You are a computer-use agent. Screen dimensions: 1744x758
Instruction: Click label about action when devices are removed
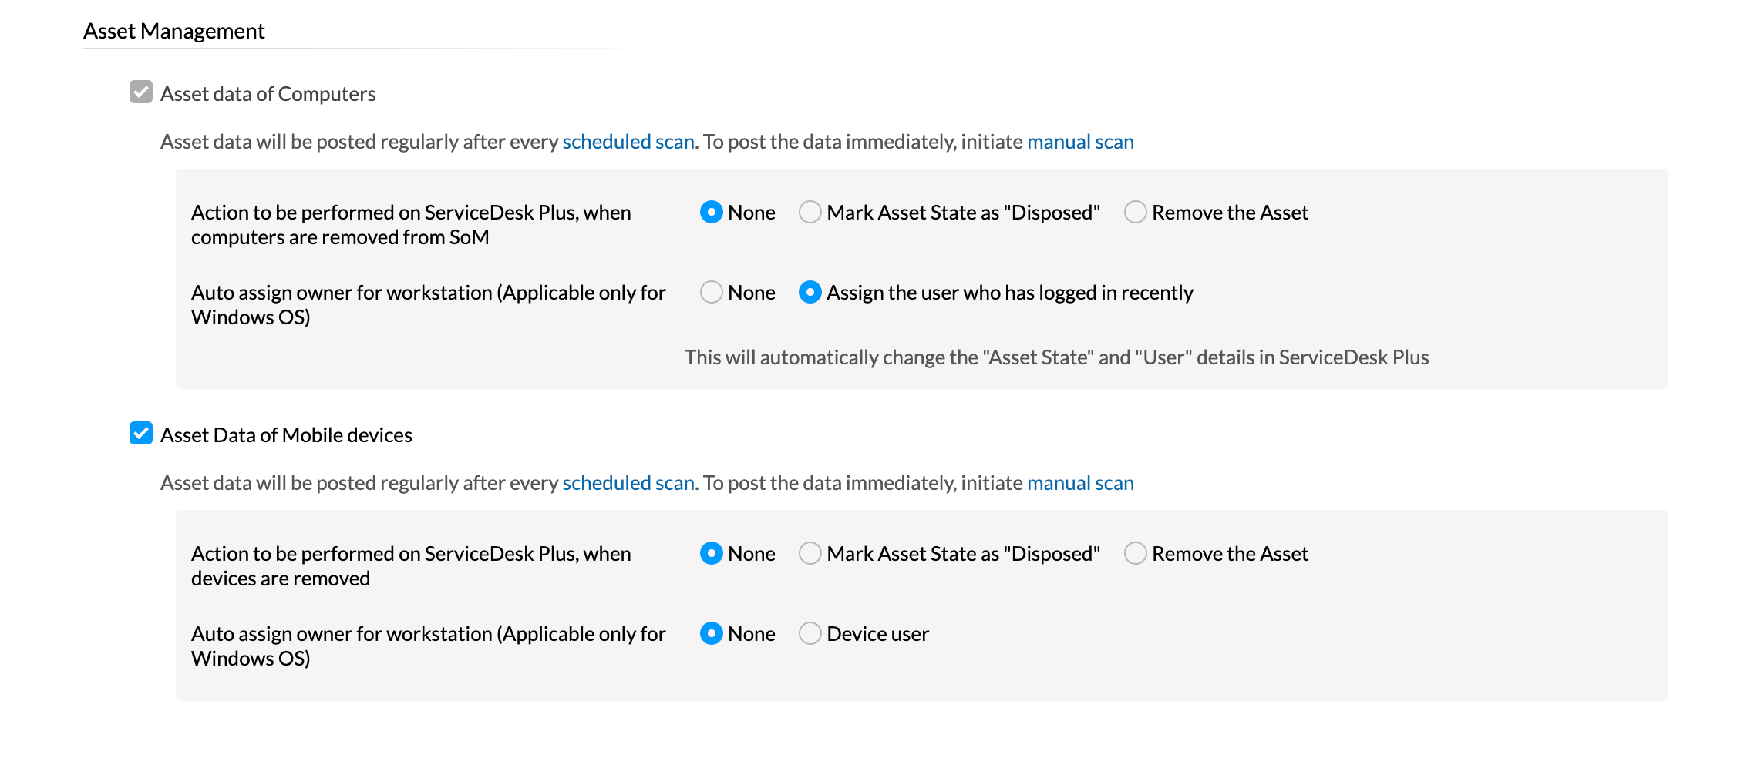click(411, 565)
